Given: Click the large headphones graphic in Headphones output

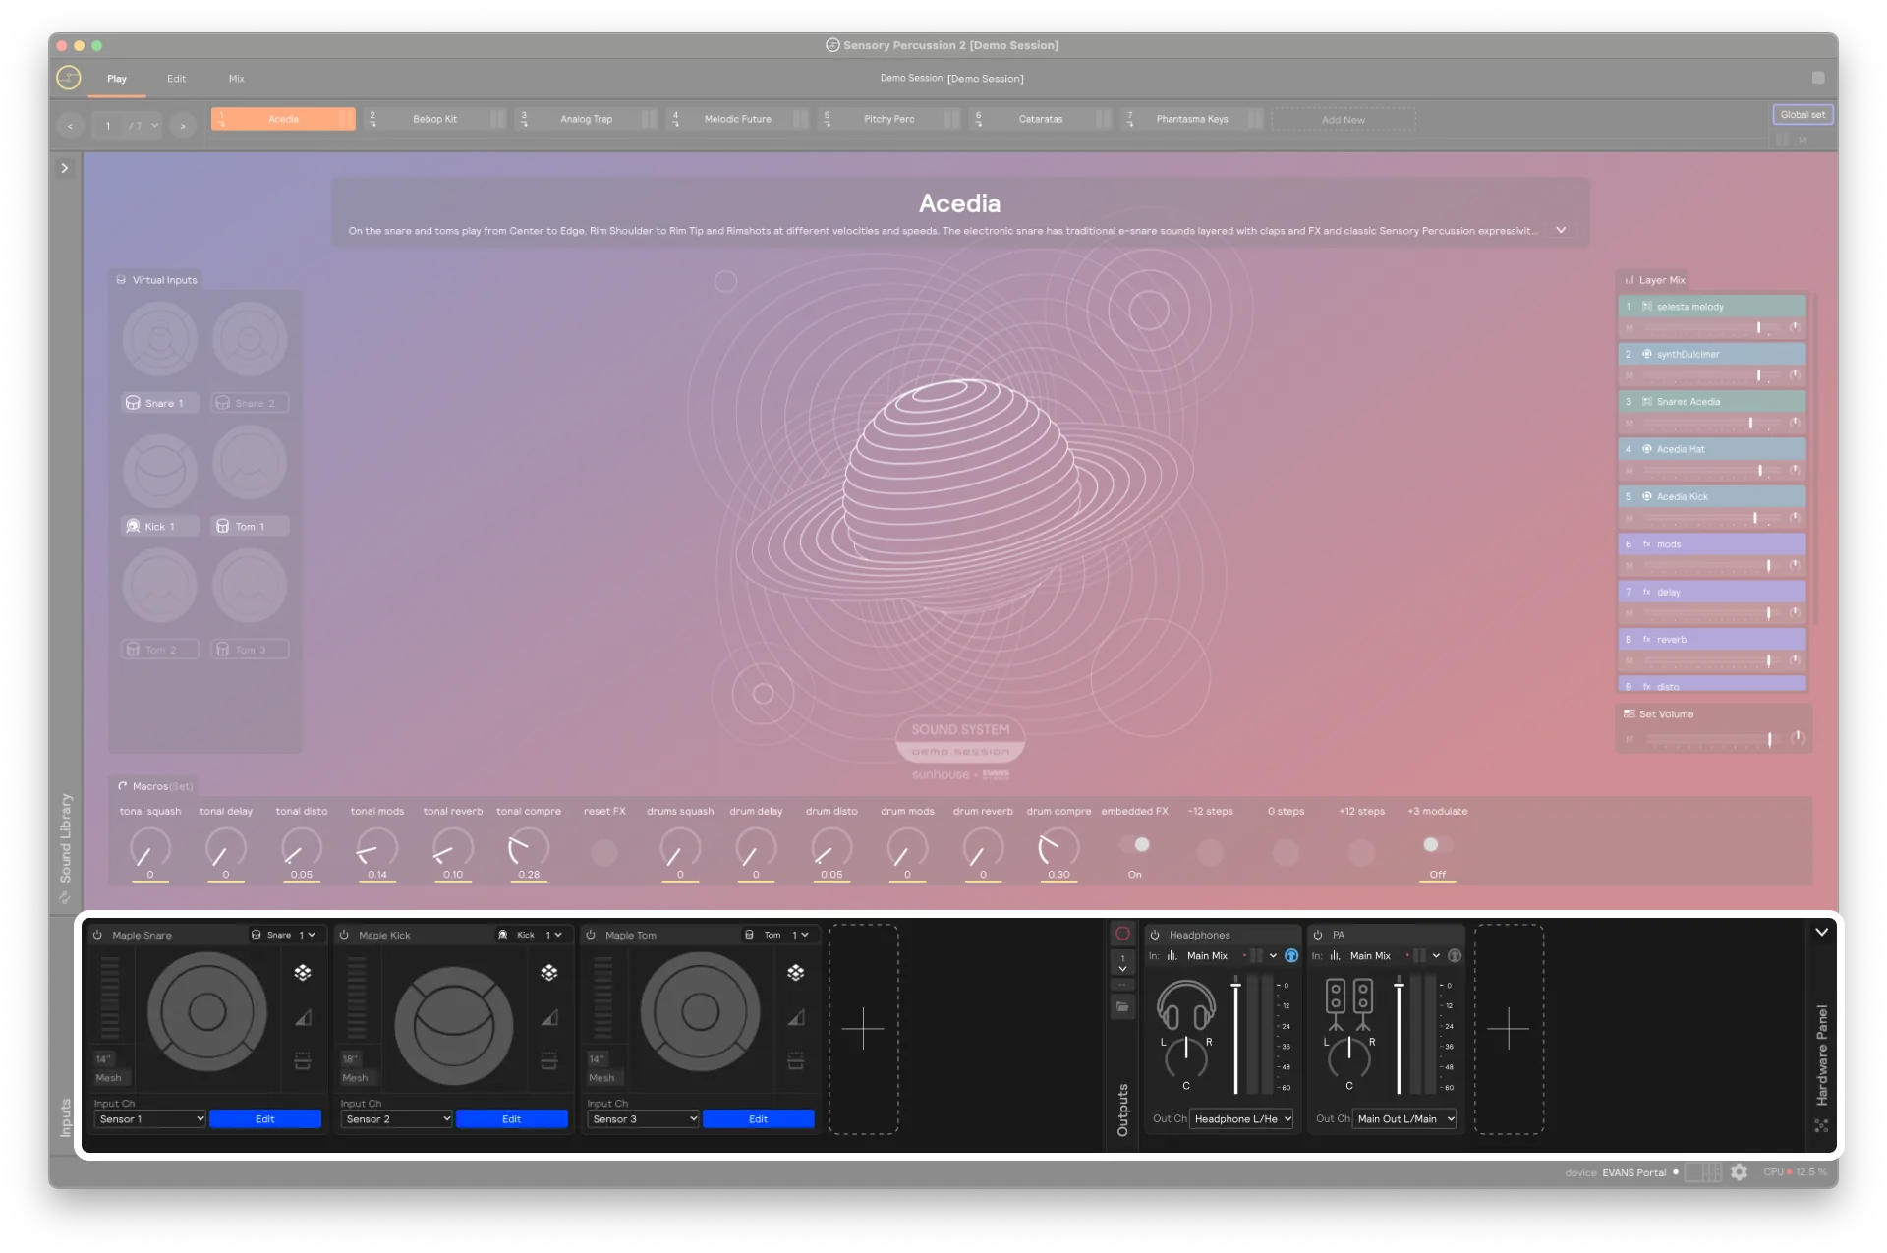Looking at the screenshot, I should (x=1186, y=1004).
